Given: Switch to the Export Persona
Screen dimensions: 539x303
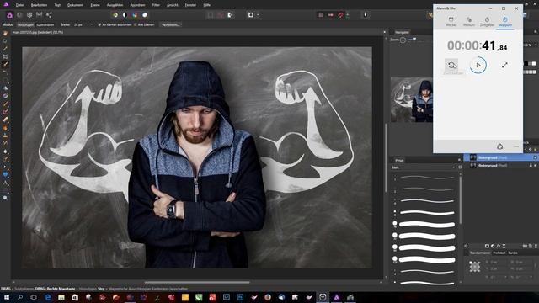Looking at the screenshot, I should tap(49, 15).
